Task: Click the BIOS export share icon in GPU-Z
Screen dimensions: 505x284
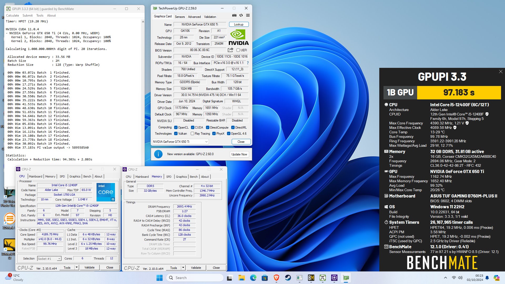Action: [x=231, y=50]
